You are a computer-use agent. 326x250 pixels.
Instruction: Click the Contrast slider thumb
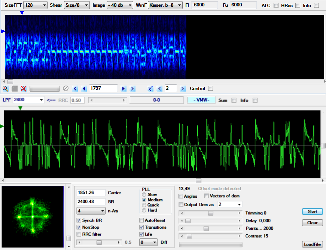pos(189,236)
